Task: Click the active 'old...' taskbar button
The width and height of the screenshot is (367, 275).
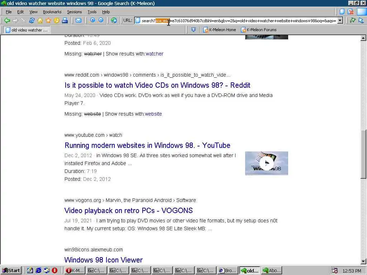Action: (249, 271)
